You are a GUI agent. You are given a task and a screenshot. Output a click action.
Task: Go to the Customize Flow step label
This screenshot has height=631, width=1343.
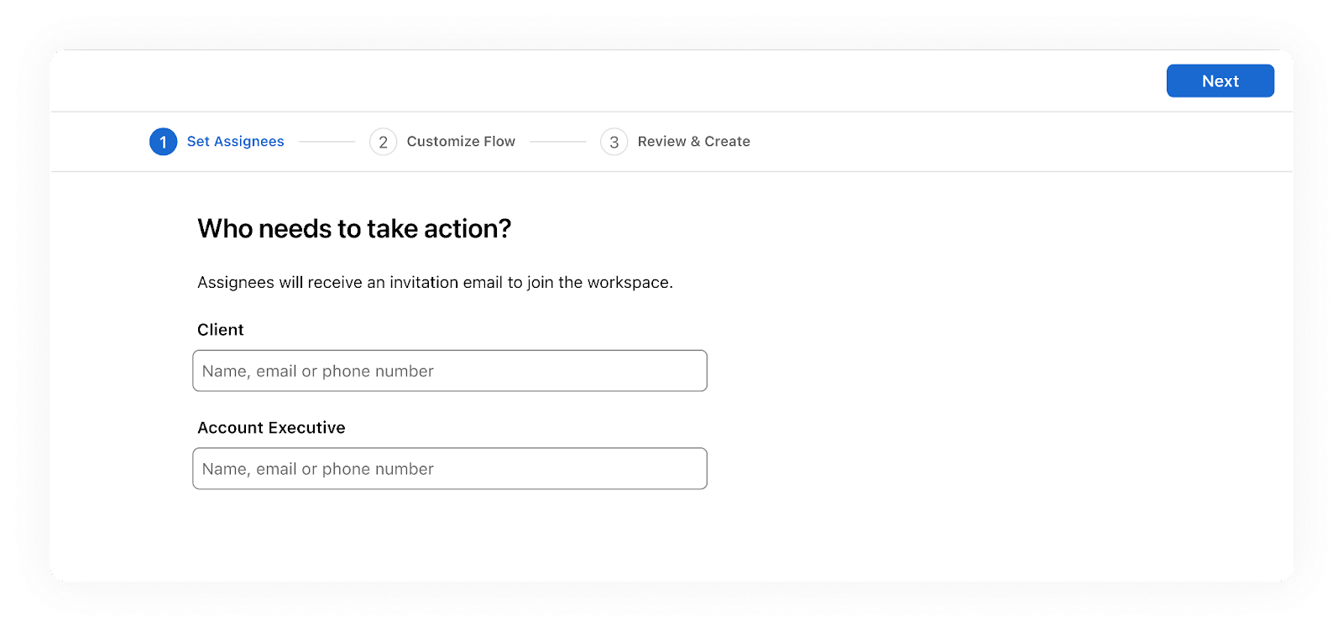click(461, 142)
